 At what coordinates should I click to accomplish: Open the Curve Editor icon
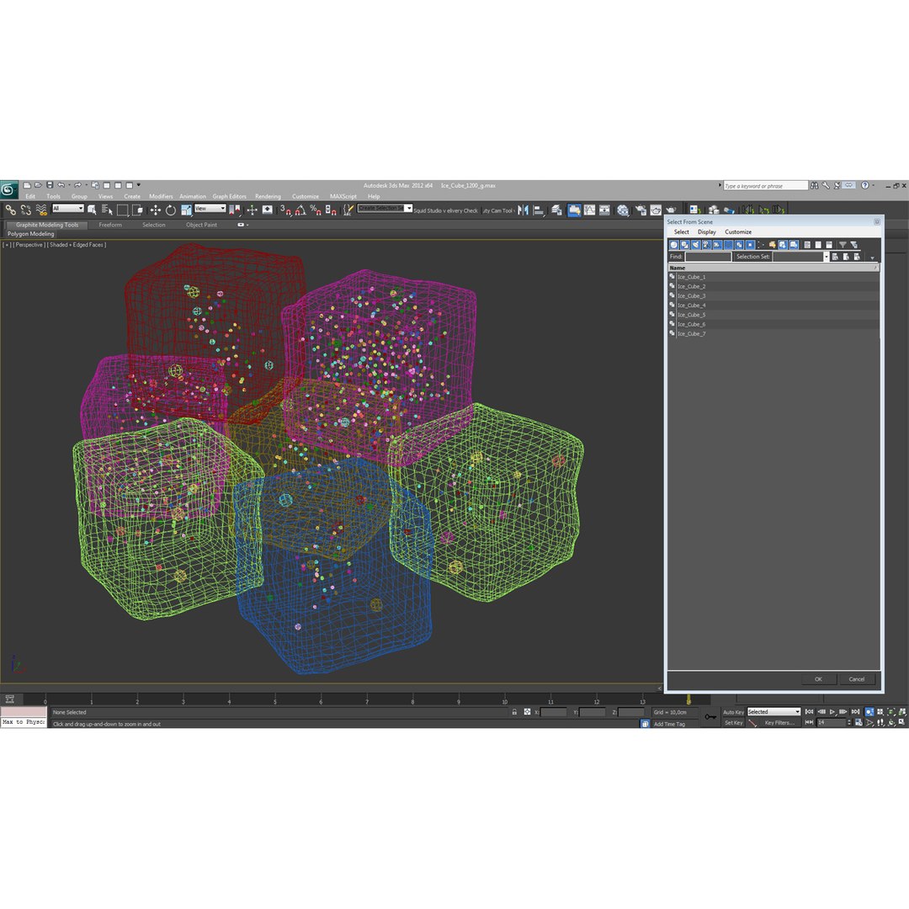(x=589, y=210)
